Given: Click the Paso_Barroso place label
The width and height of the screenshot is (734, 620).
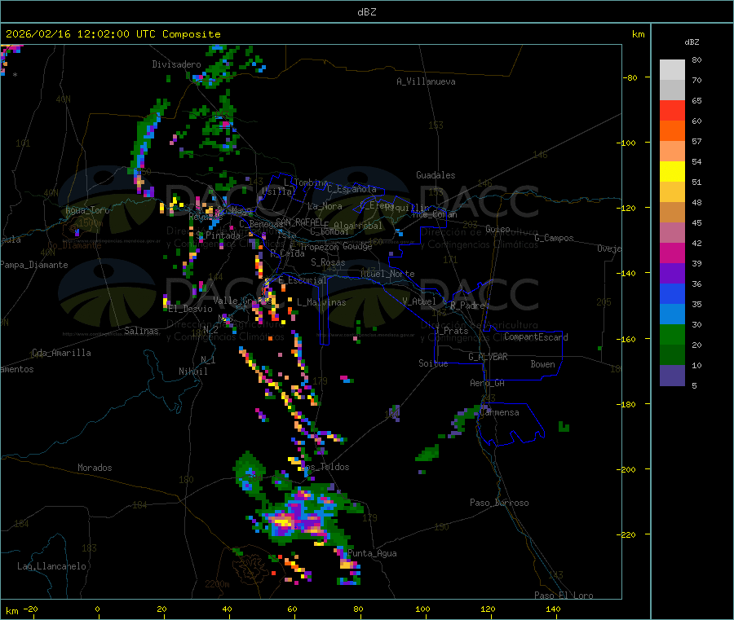Looking at the screenshot, I should click(x=499, y=503).
